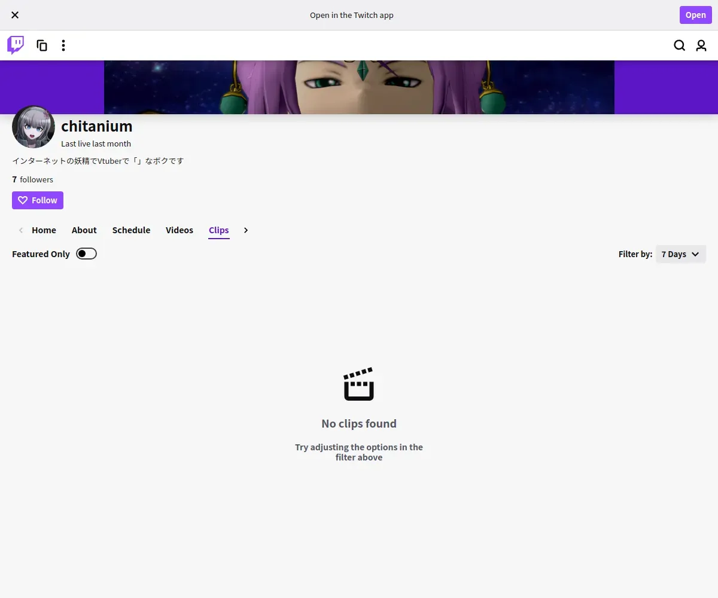Open search with the magnifier icon
Image resolution: width=718 pixels, height=598 pixels.
point(679,45)
